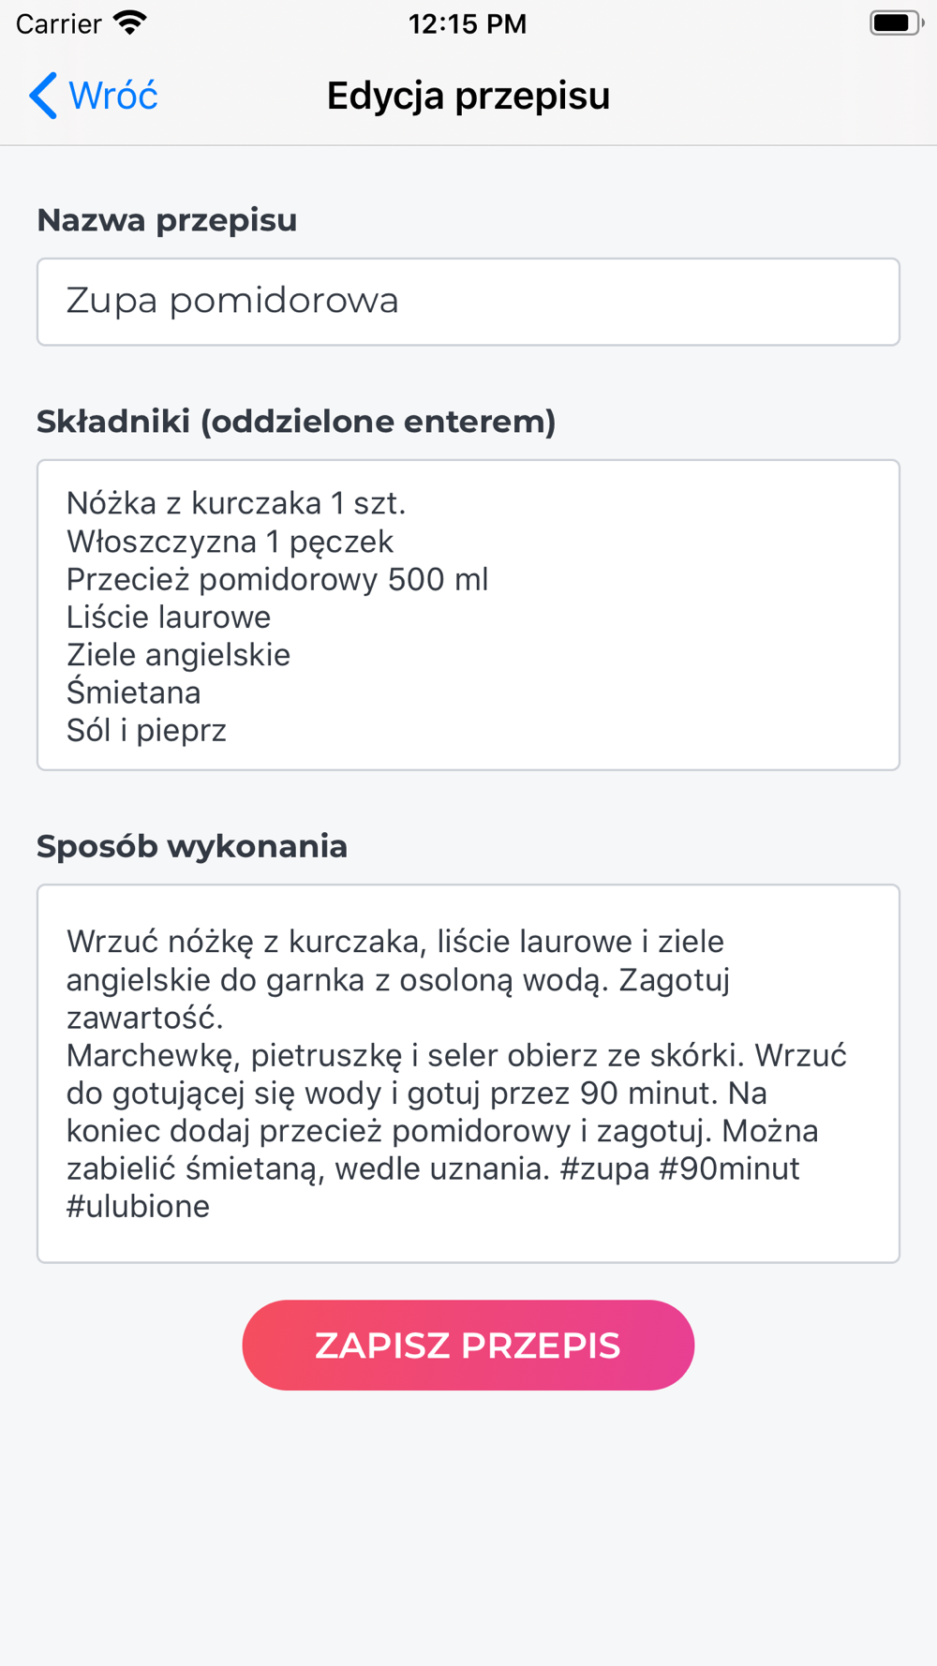Click the #90minut hashtag in instructions
The image size is (937, 1666).
click(729, 1168)
